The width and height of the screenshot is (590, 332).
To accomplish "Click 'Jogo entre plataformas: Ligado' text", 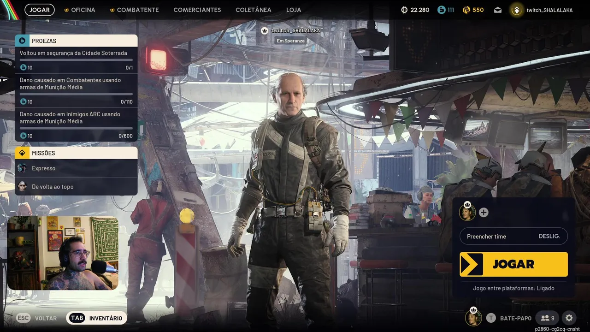I will point(513,288).
